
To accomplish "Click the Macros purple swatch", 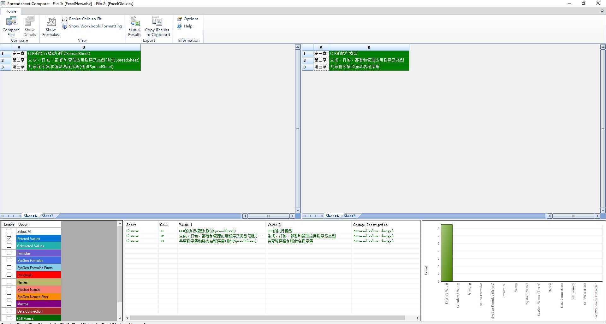I will 39,304.
